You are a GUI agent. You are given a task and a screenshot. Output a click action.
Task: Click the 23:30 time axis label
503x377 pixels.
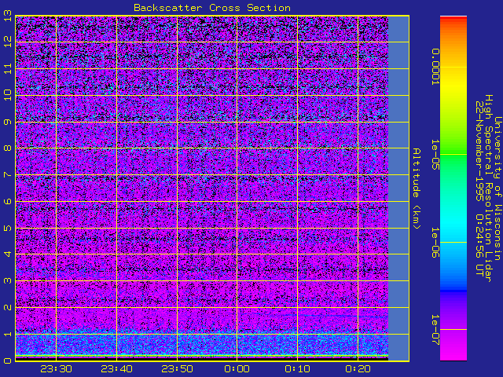(56, 369)
